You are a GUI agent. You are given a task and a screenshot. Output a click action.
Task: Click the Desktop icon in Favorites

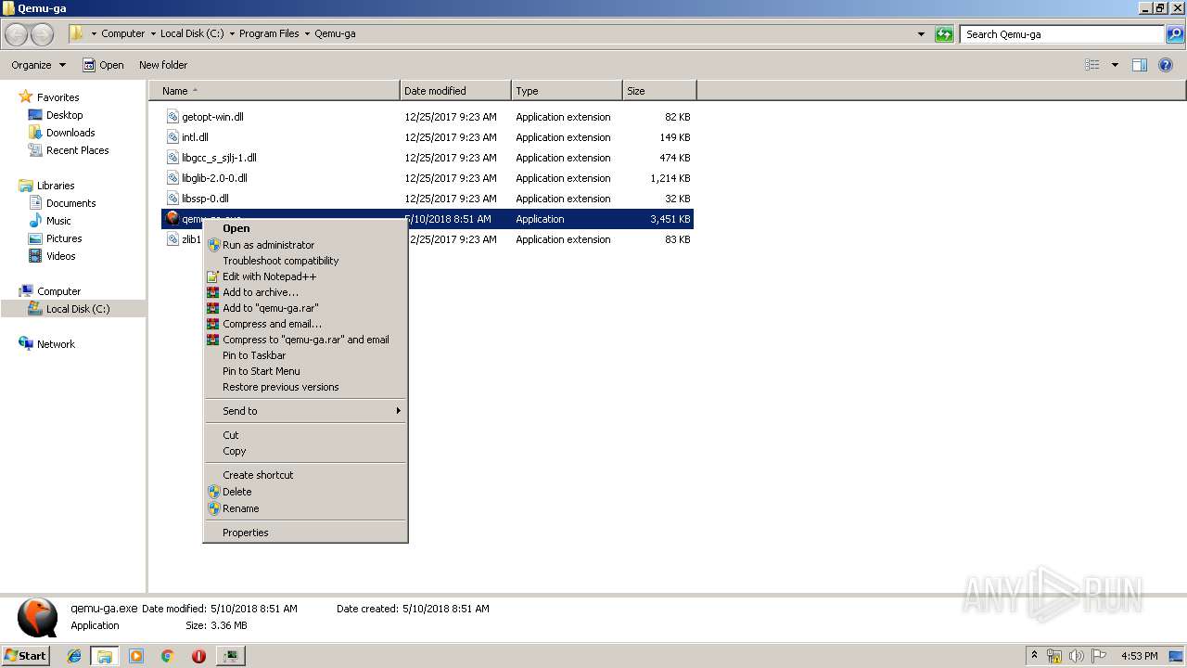(x=35, y=115)
